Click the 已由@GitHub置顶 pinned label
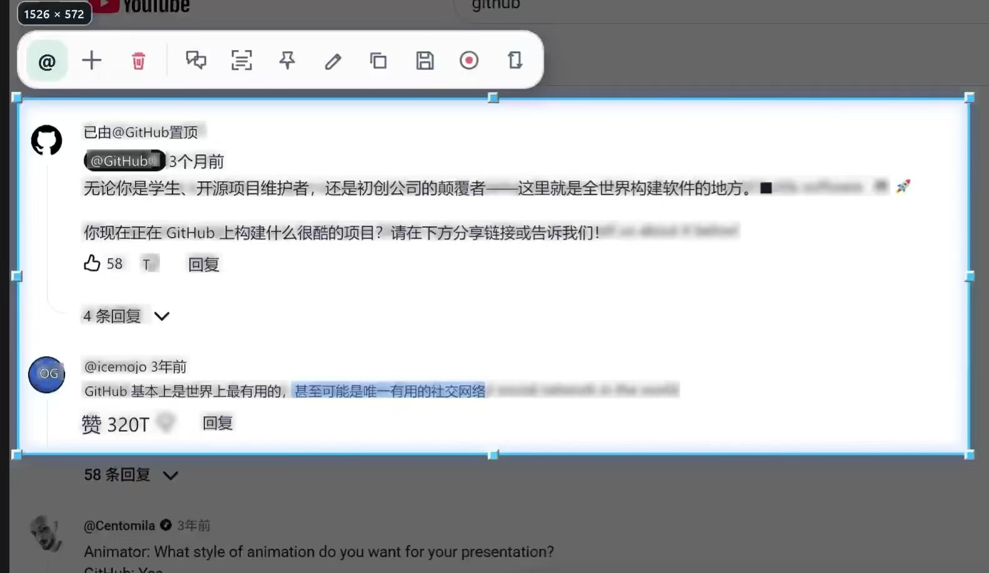This screenshot has width=989, height=573. [141, 132]
